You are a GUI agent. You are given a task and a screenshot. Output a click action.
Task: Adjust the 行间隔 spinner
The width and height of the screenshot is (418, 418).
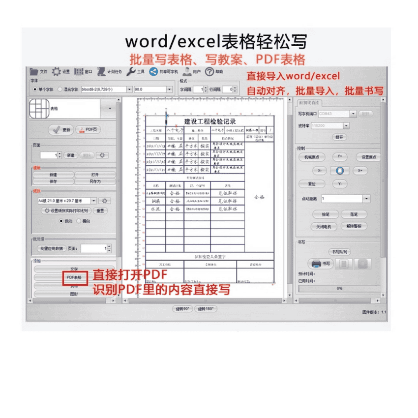(235, 90)
